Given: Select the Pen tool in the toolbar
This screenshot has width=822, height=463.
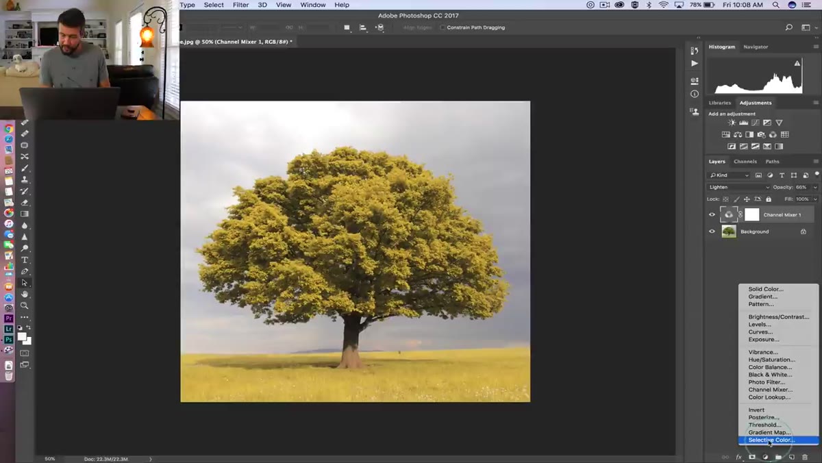Looking at the screenshot, I should coord(25,271).
